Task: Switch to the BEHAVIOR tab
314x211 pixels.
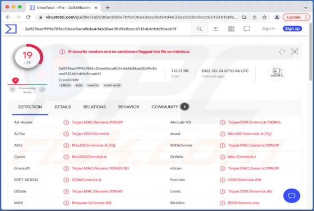Action: click(129, 107)
